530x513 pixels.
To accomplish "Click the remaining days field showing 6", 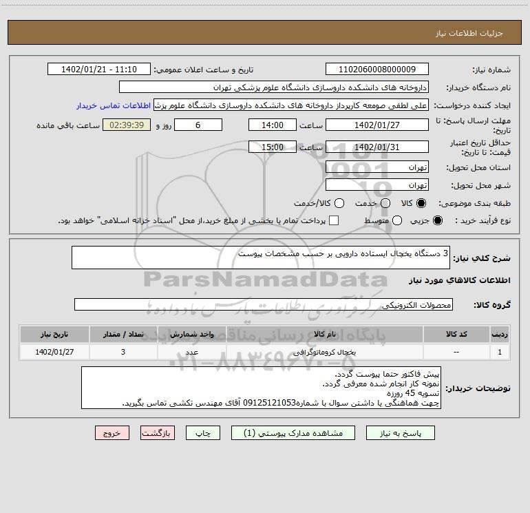I will point(198,125).
